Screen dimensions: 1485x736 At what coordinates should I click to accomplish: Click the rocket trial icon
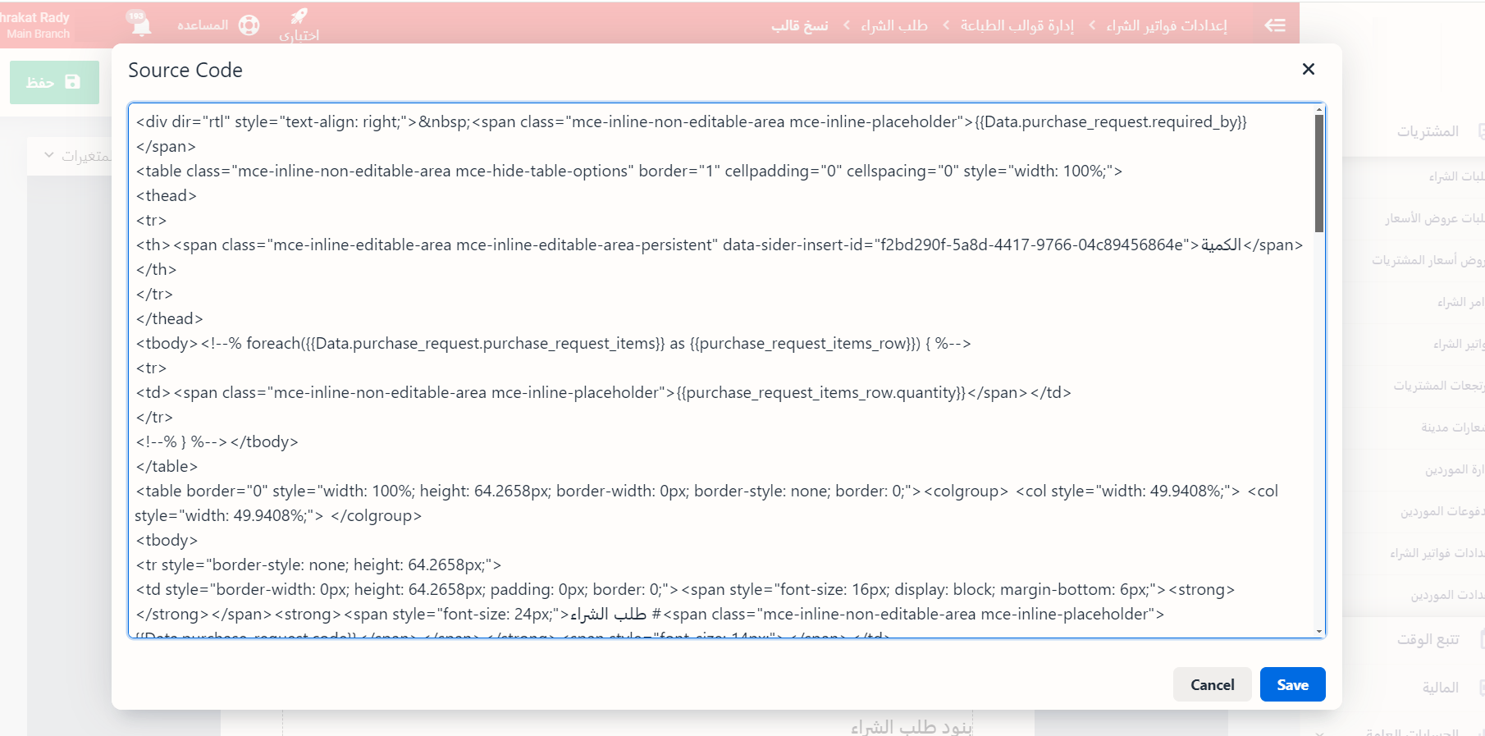coord(299,16)
